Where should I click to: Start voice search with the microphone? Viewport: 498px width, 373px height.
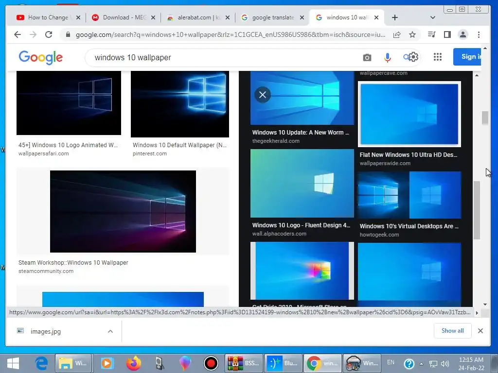[387, 57]
